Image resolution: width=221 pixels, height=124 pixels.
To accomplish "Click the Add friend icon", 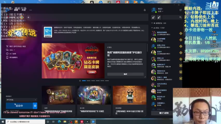I will [153, 17].
